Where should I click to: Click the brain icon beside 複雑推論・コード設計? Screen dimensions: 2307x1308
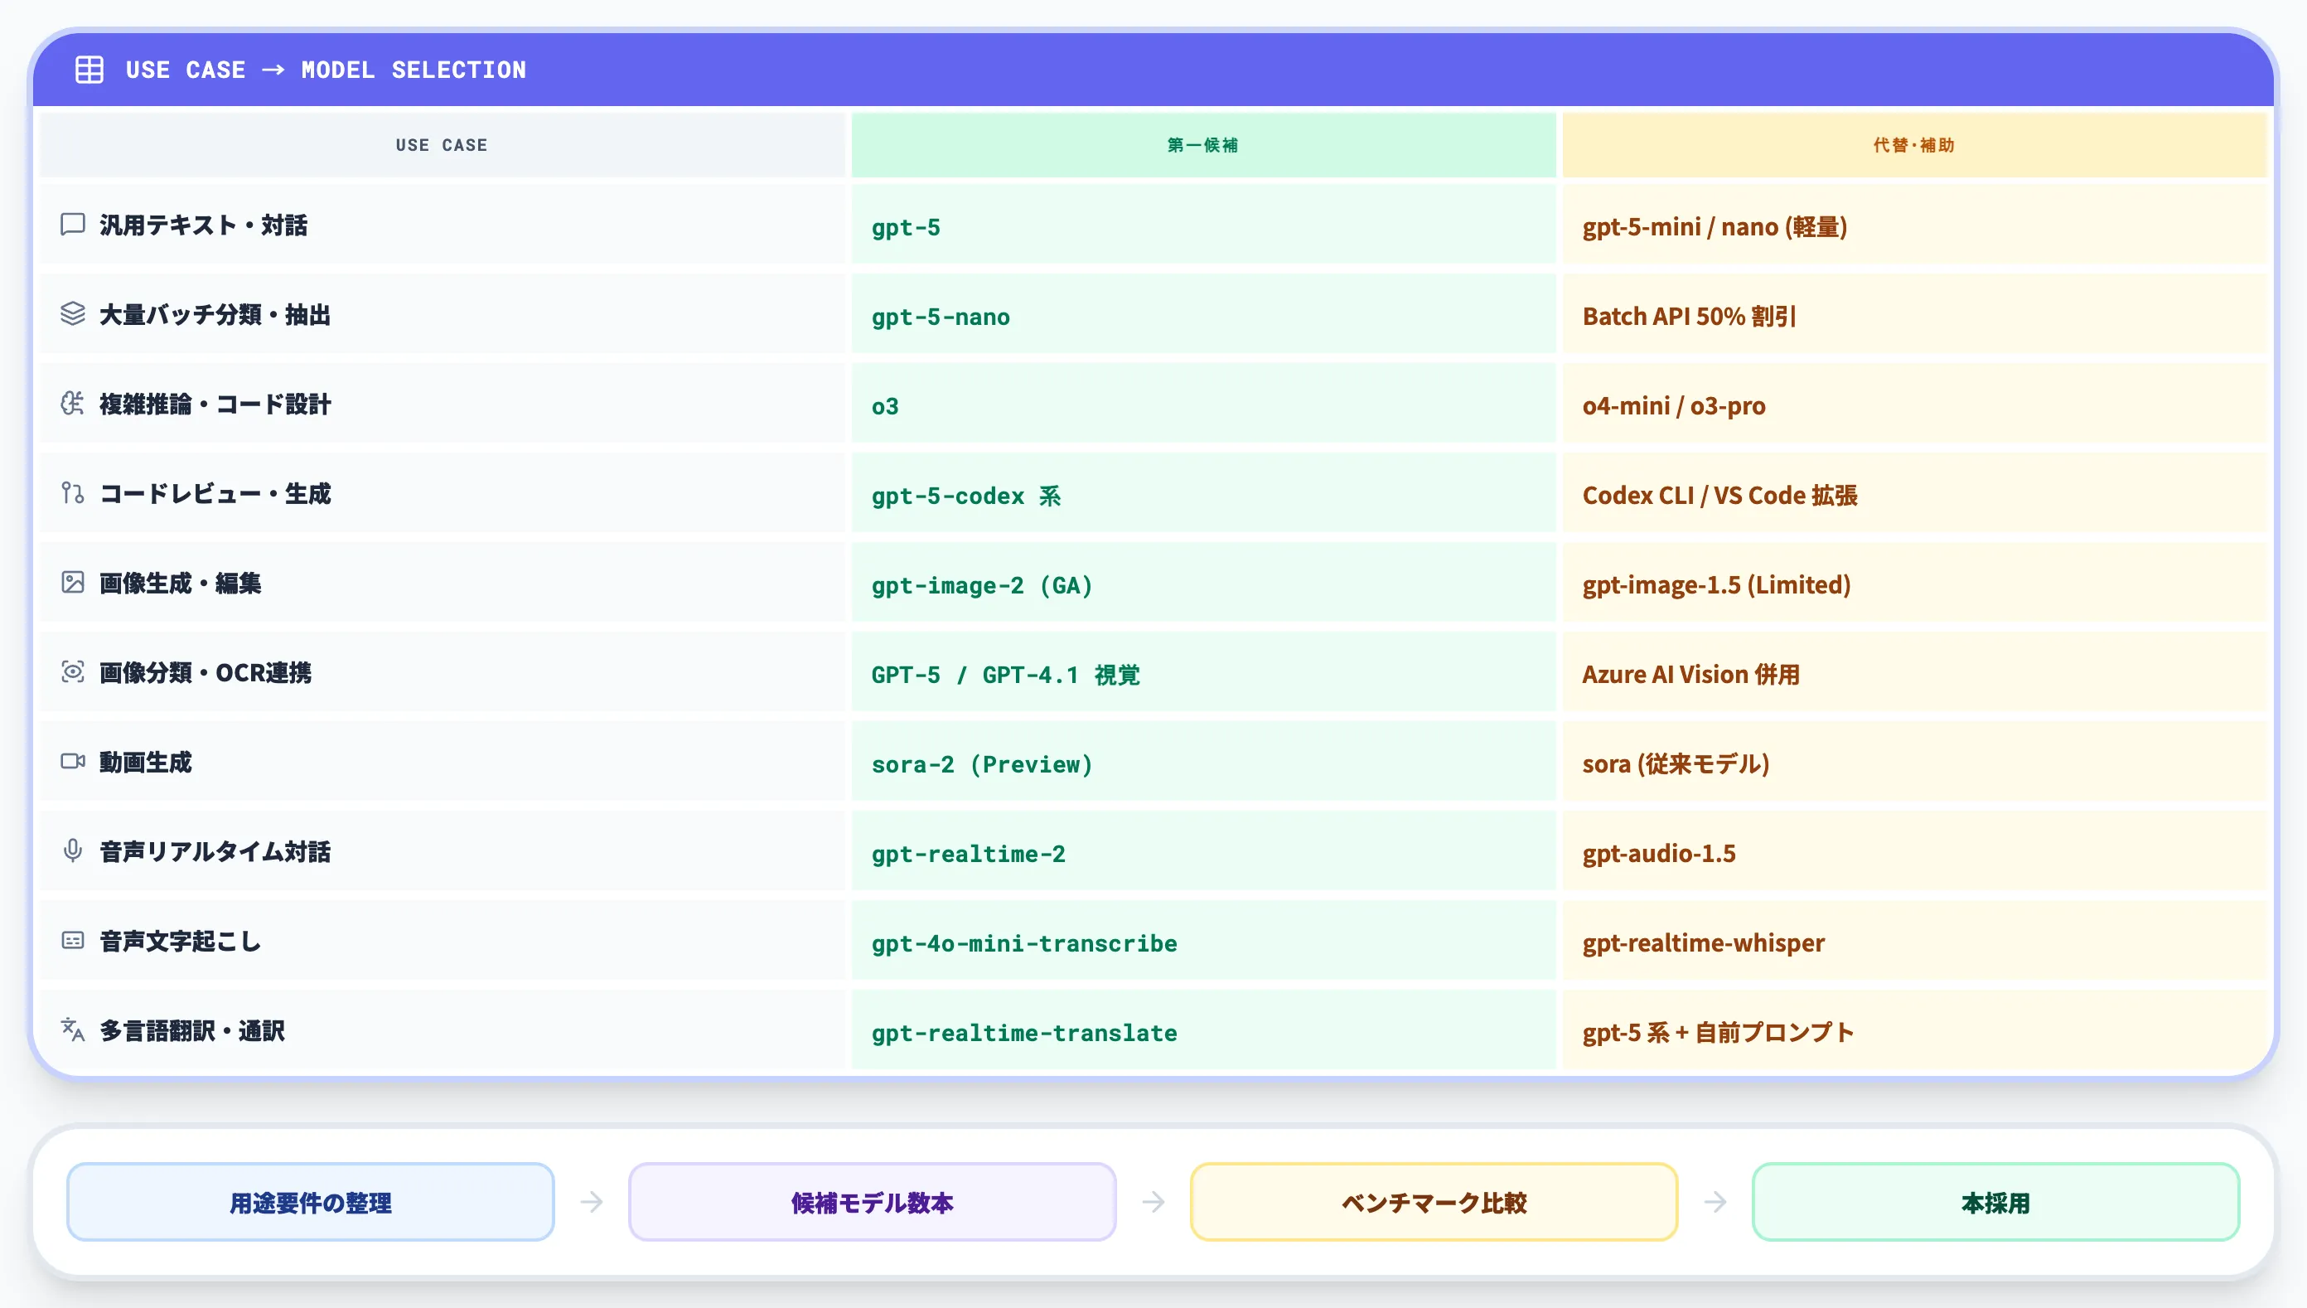[73, 404]
